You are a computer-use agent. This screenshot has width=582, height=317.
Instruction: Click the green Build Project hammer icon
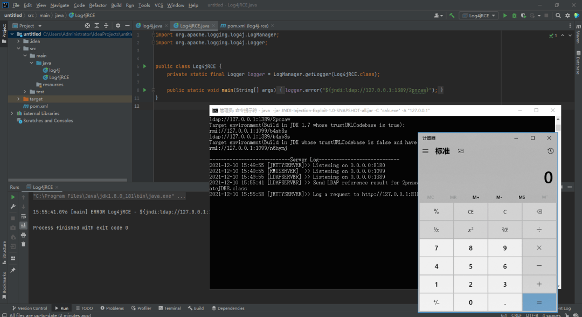[452, 16]
